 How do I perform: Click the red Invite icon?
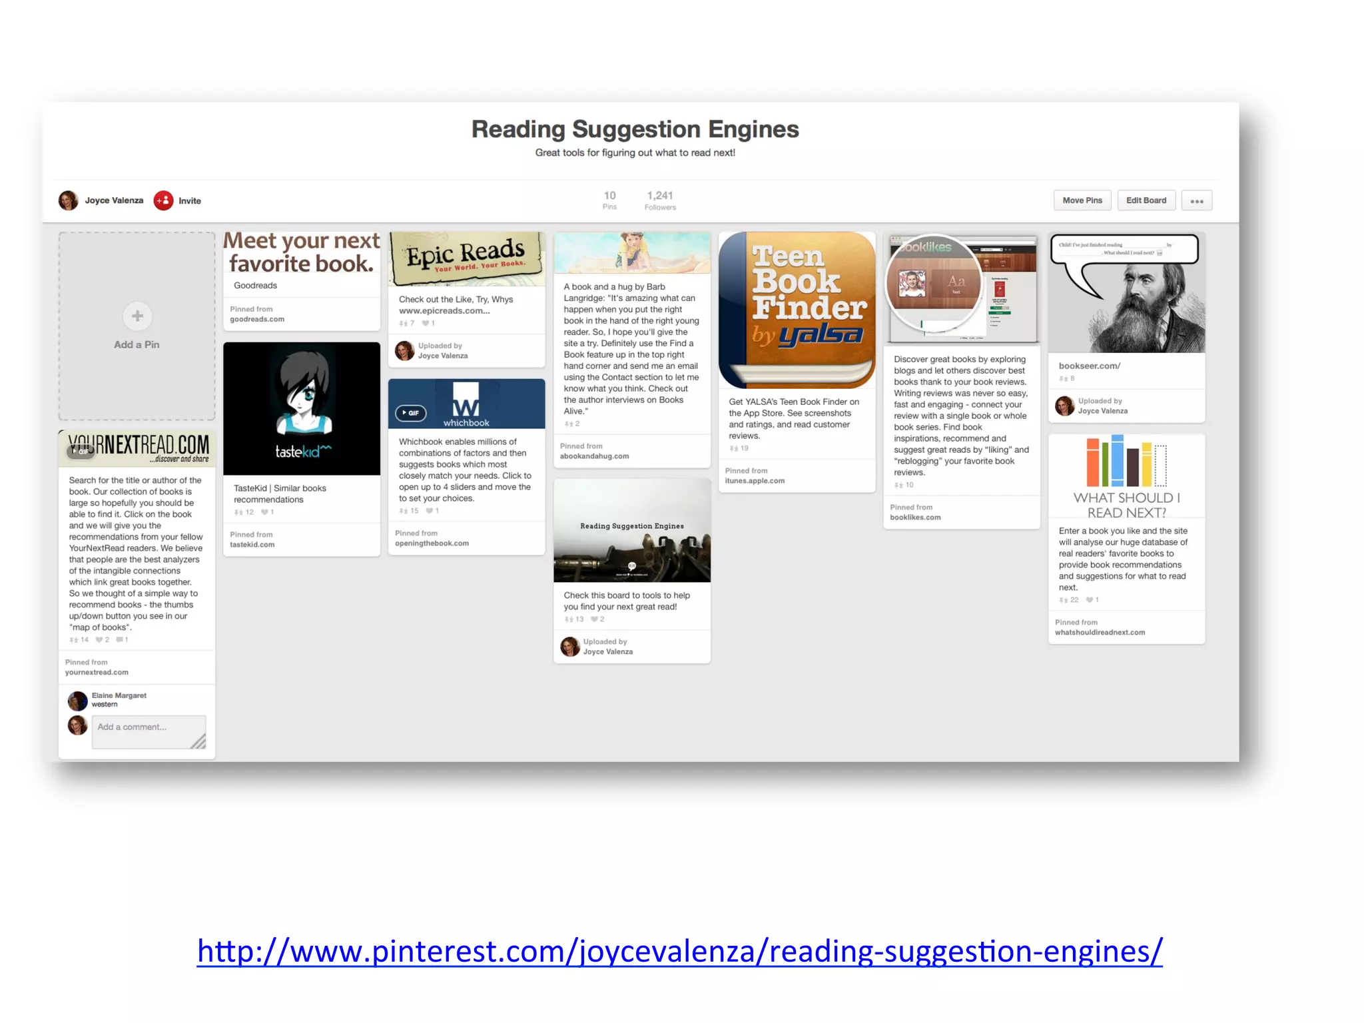pyautogui.click(x=163, y=200)
